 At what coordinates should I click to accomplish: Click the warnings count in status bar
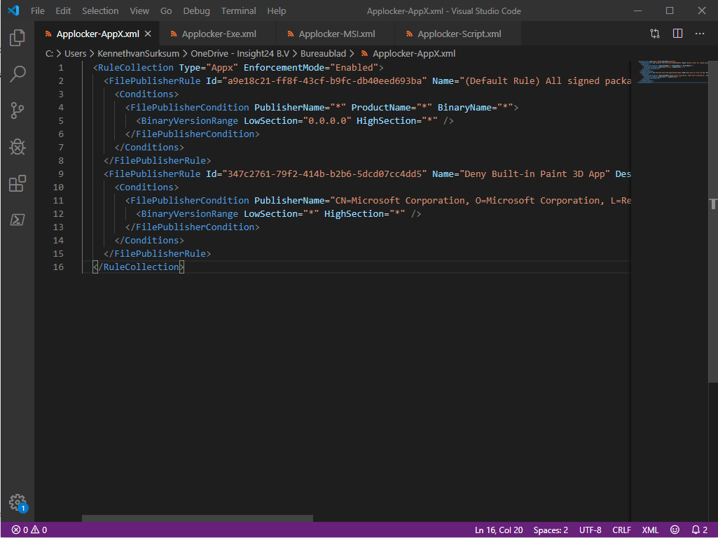(39, 530)
